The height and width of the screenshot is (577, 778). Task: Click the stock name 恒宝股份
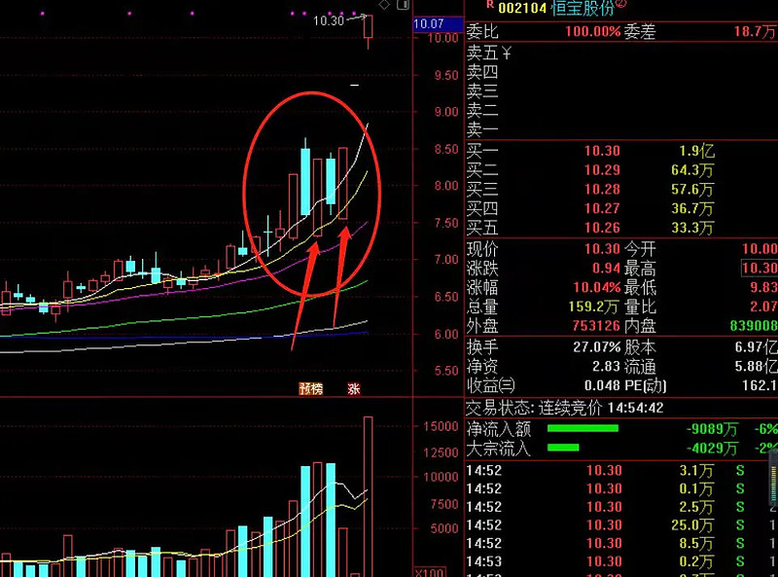click(583, 8)
